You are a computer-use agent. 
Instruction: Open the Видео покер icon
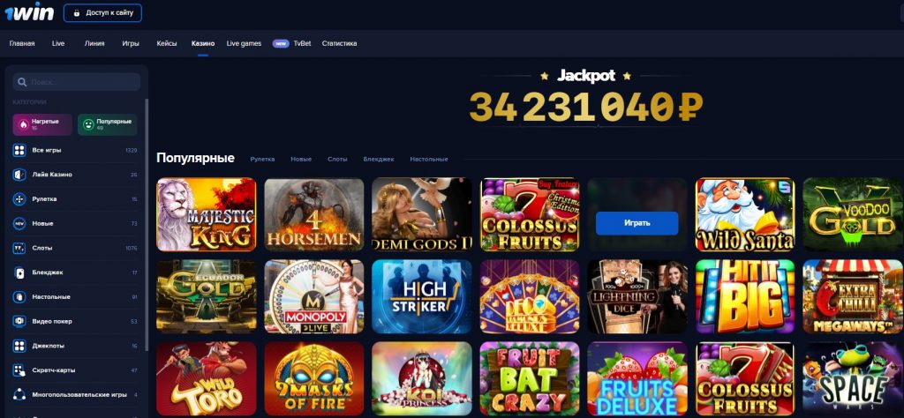coord(19,321)
